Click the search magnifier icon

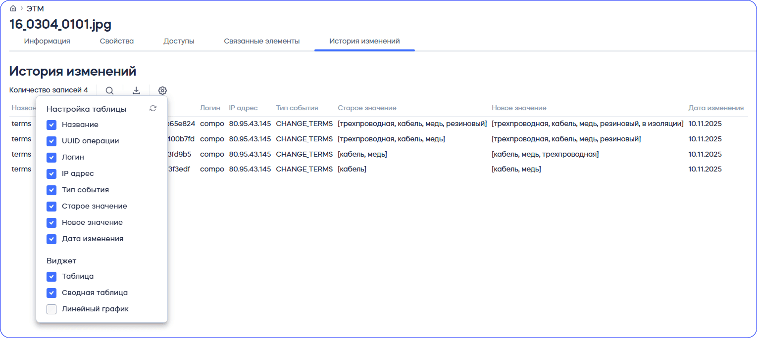coord(109,90)
